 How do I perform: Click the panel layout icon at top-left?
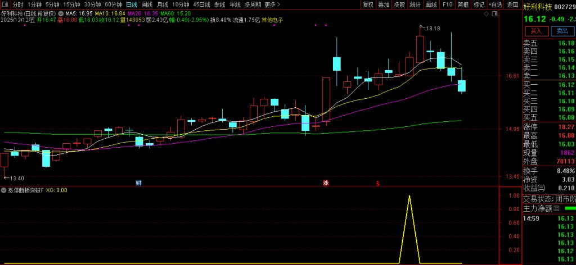[6, 4]
